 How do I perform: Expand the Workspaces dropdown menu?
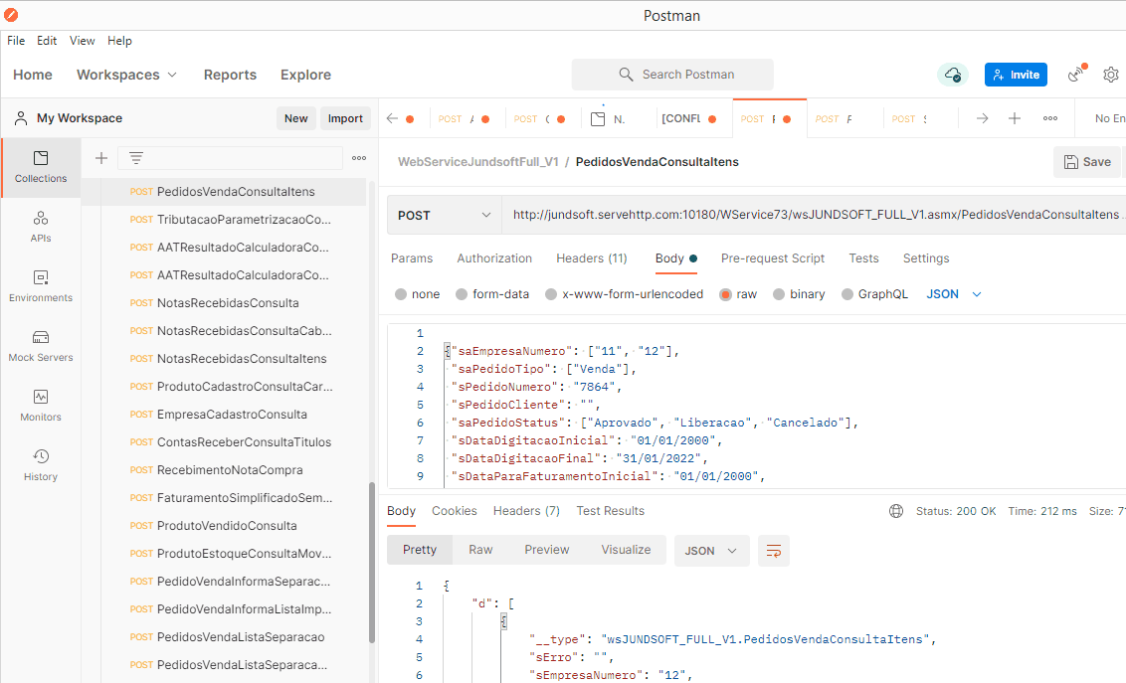click(126, 75)
